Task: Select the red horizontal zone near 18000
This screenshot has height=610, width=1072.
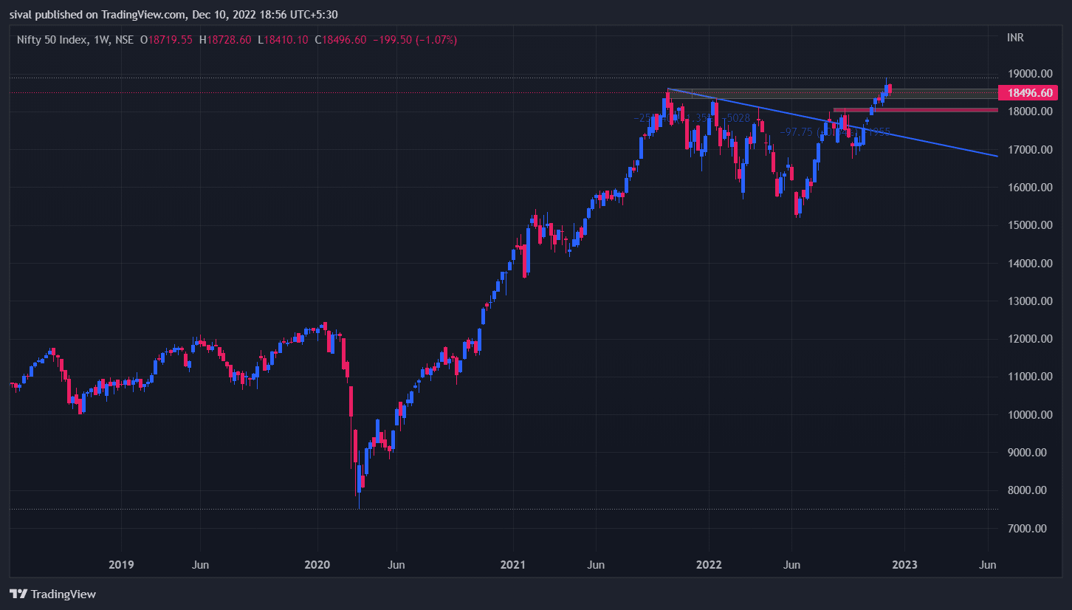Action: click(x=915, y=110)
